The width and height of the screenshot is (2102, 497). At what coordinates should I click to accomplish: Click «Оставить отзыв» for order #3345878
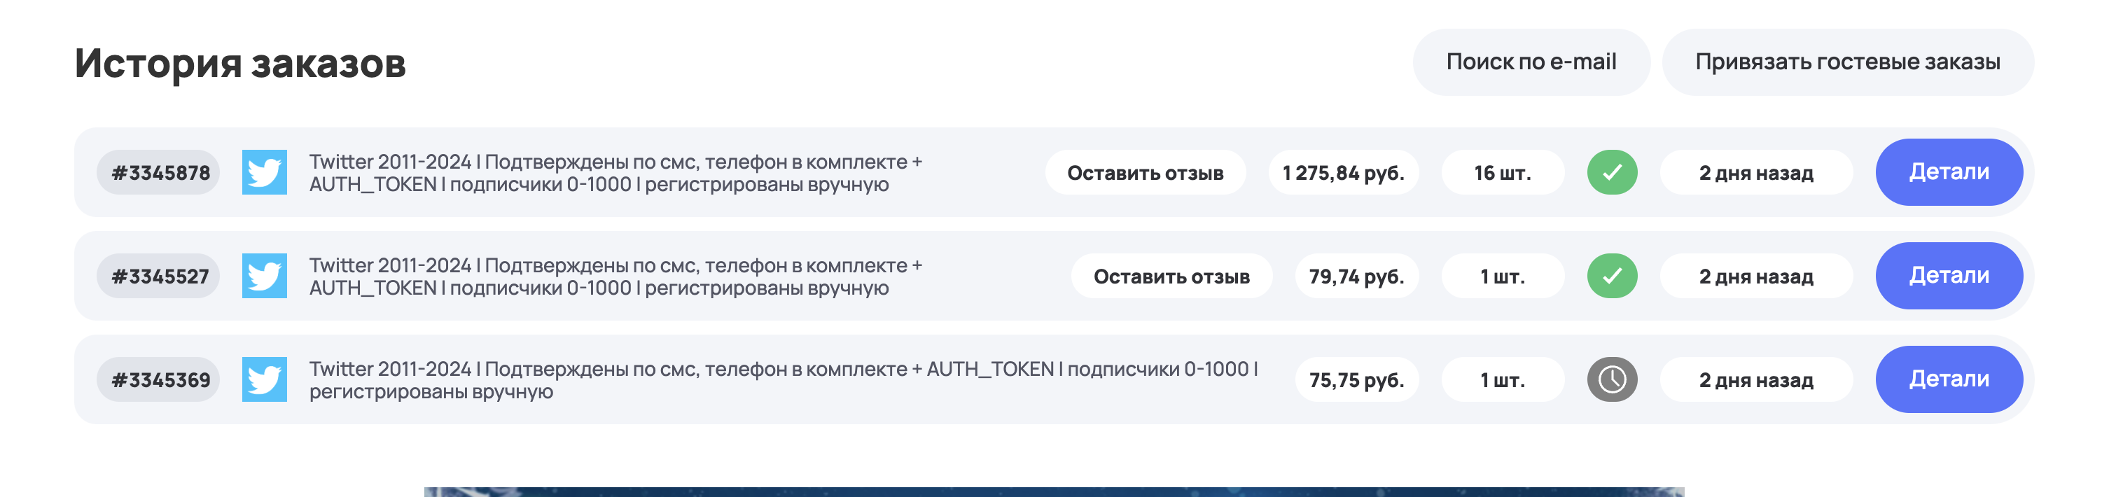point(1145,173)
